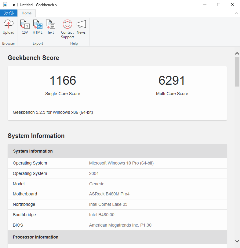Click American Megatrends Inc. P1.30 value

click(x=120, y=225)
